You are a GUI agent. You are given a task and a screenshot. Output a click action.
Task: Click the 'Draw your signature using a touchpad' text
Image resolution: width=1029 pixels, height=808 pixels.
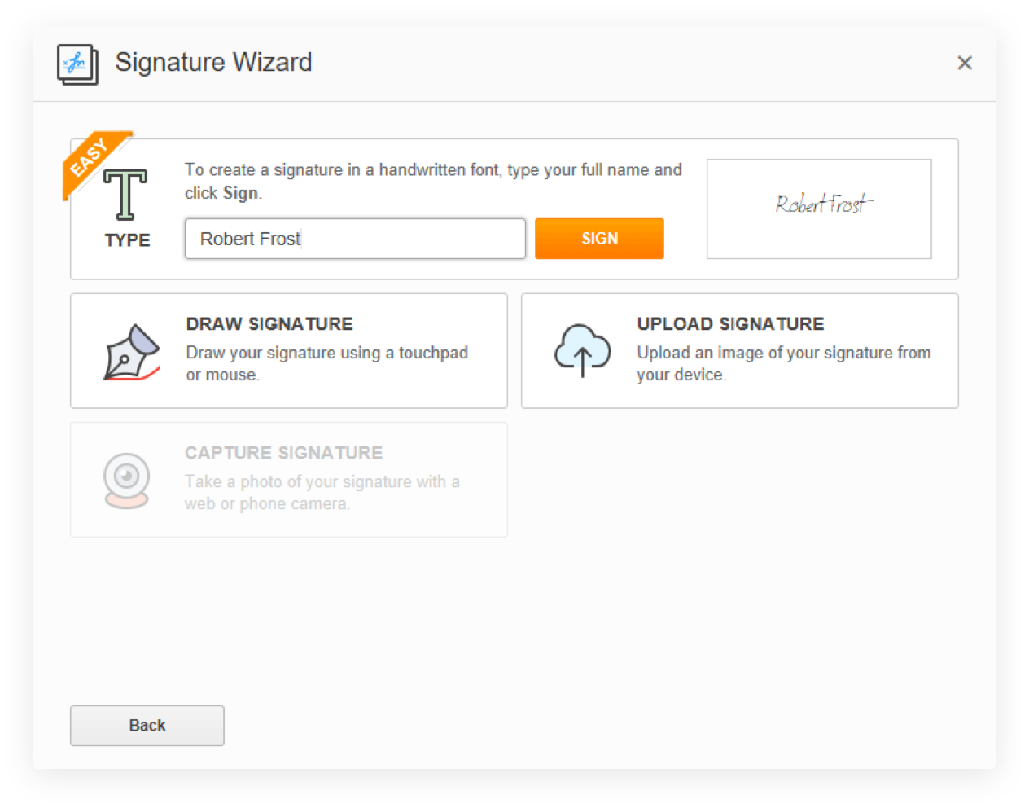click(327, 353)
